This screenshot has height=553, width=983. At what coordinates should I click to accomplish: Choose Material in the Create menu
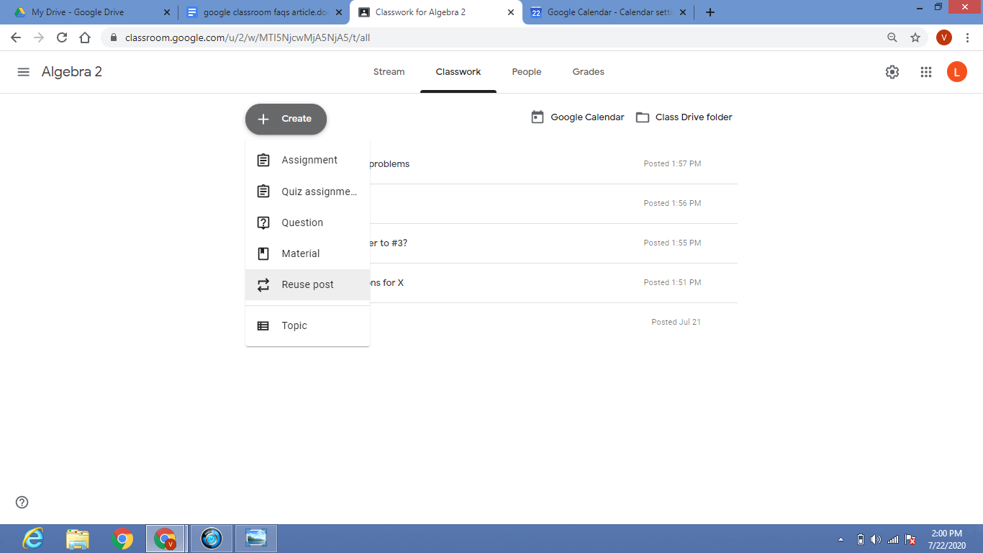307,253
